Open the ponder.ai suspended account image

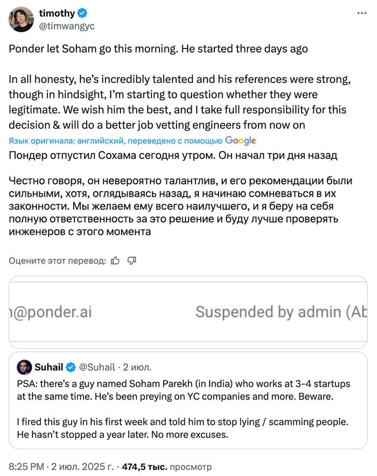coord(188,312)
